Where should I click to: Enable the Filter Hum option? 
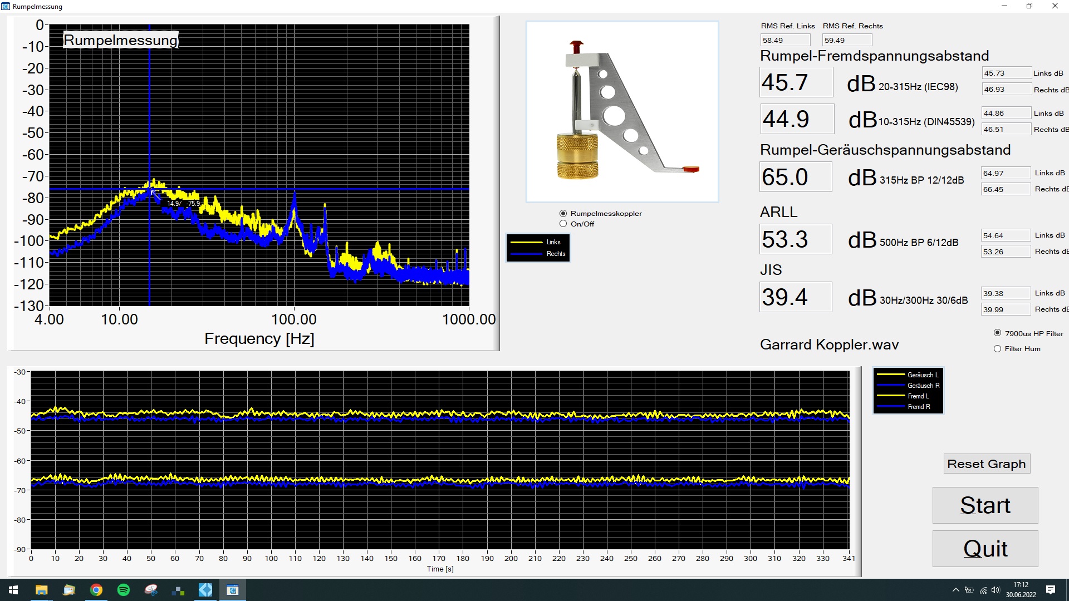click(997, 349)
